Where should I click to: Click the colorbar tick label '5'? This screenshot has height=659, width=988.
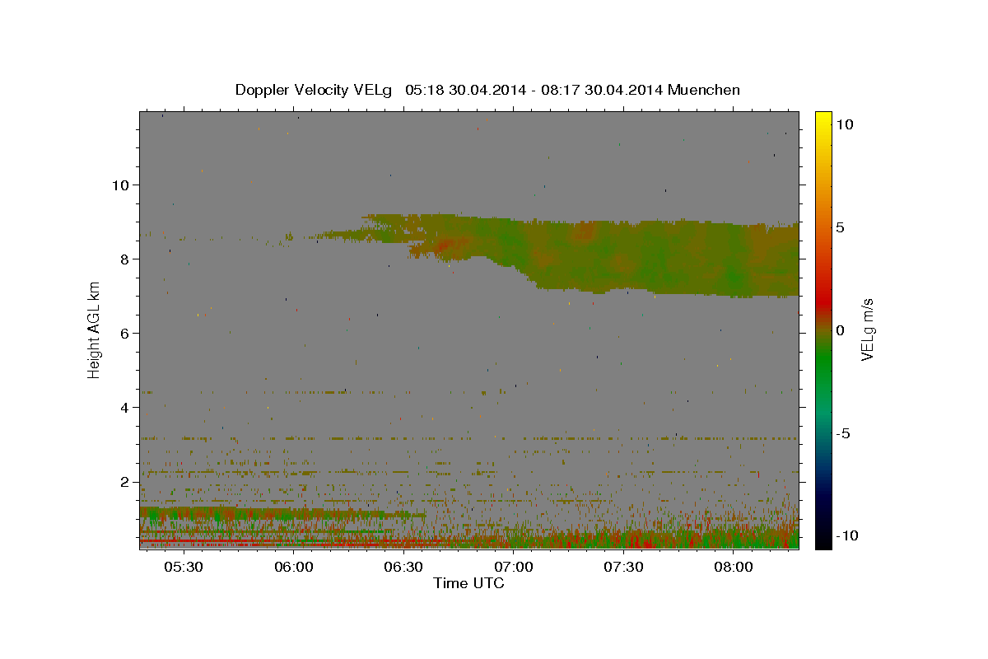[x=840, y=227]
